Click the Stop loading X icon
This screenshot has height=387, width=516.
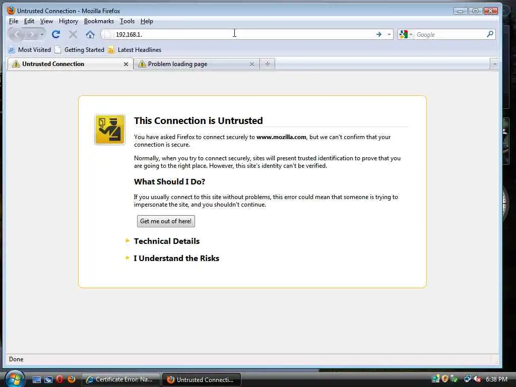73,34
